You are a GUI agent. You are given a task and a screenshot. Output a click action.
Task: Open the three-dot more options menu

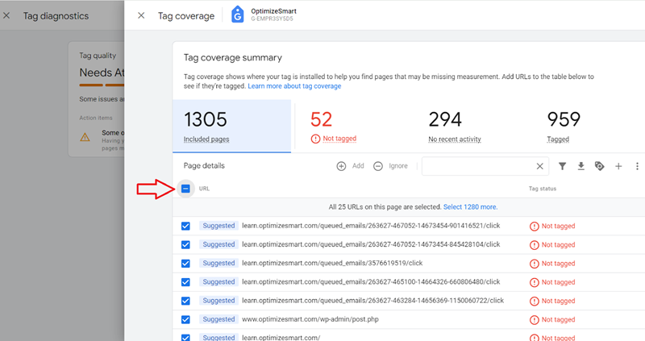pyautogui.click(x=637, y=166)
